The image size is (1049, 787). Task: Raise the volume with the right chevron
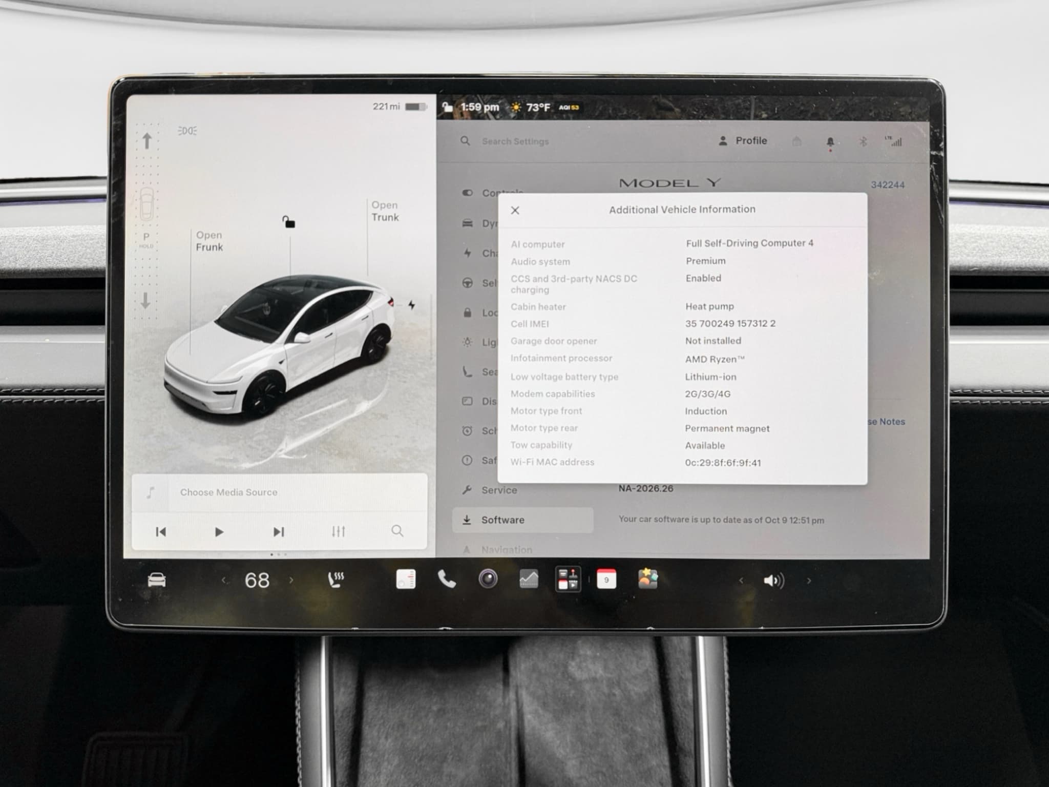[809, 581]
